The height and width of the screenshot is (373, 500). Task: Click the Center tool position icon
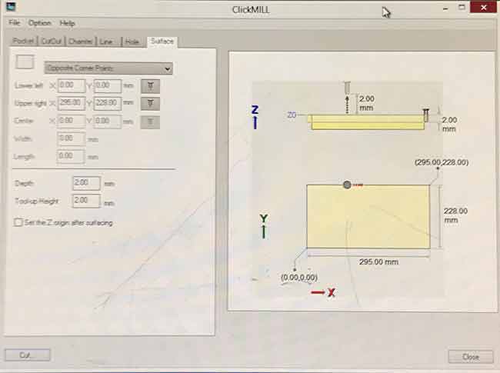pos(150,122)
